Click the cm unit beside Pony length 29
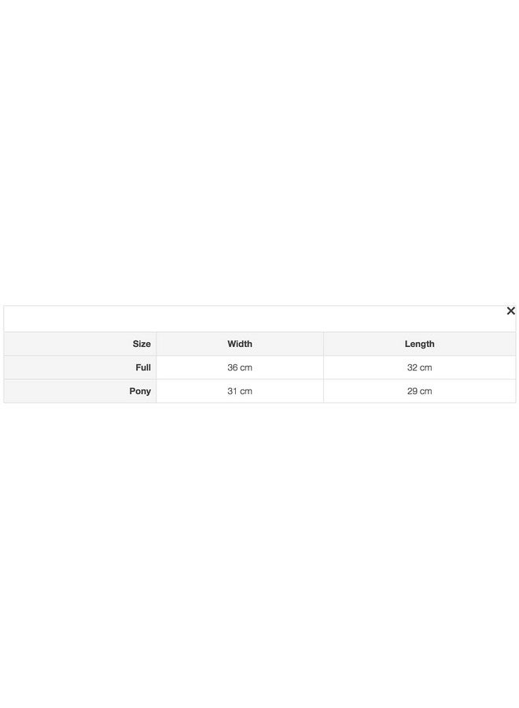Screen dimensions: 519x708 point(425,391)
